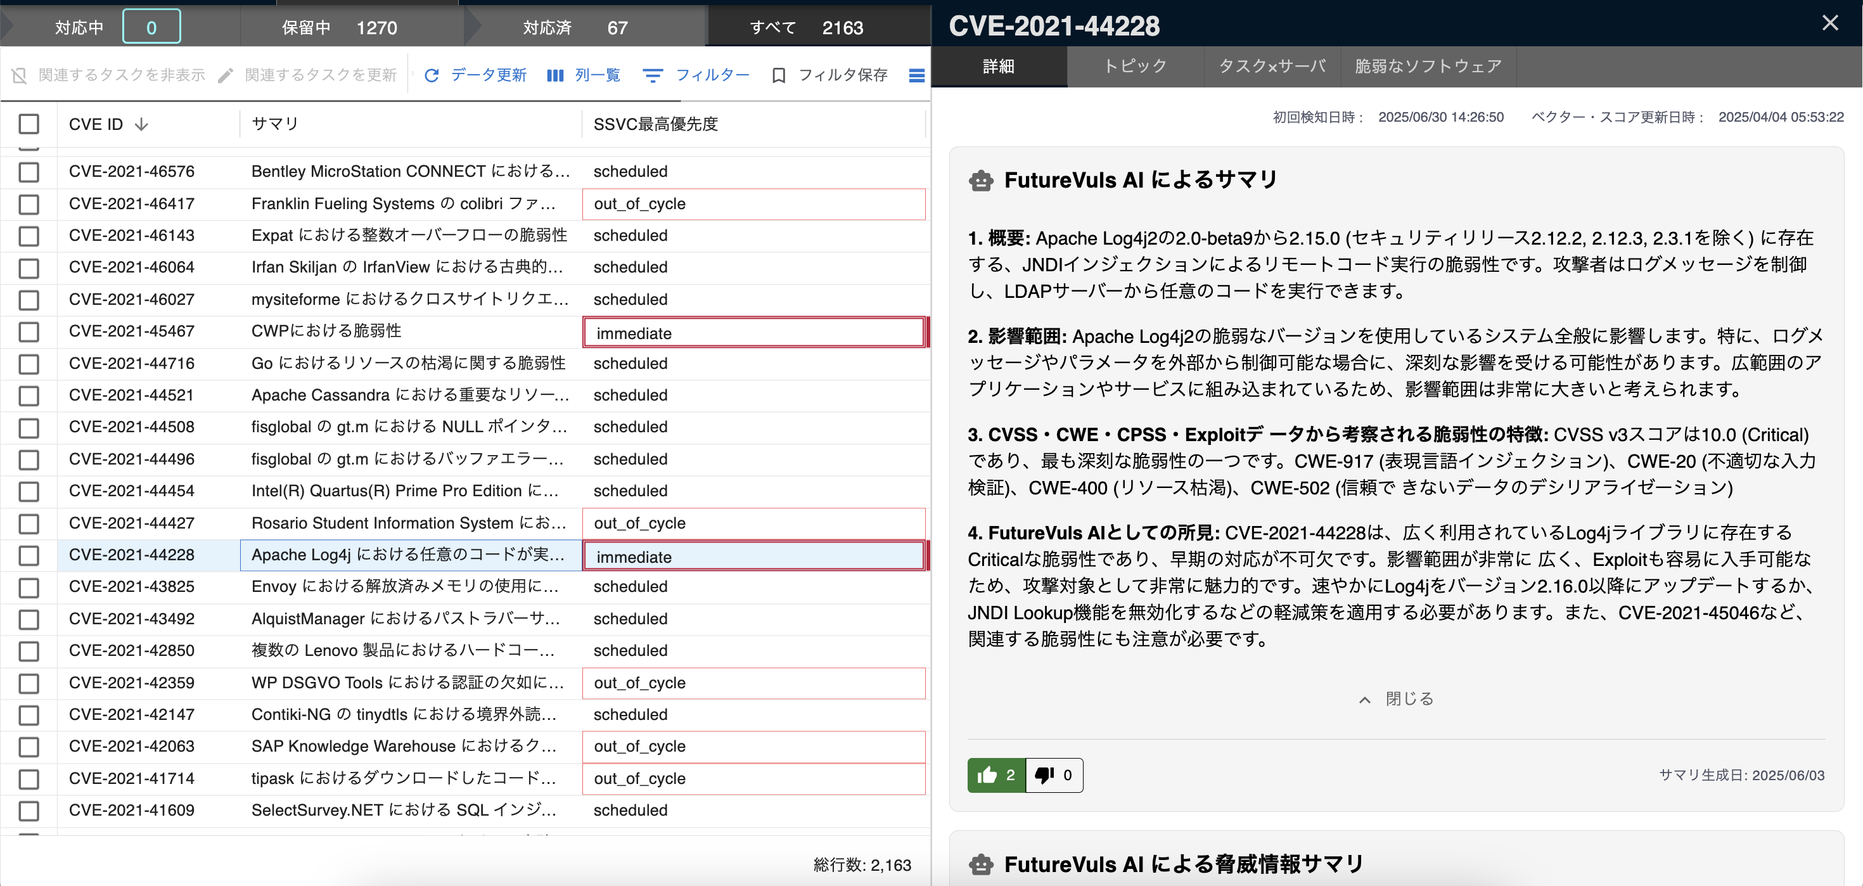Click hide related tasks icon
This screenshot has width=1863, height=886.
20,75
